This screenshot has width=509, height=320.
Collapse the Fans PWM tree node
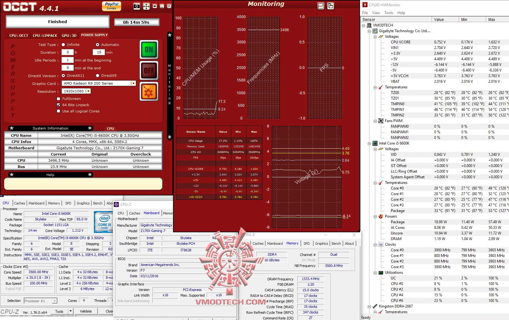tap(375, 121)
